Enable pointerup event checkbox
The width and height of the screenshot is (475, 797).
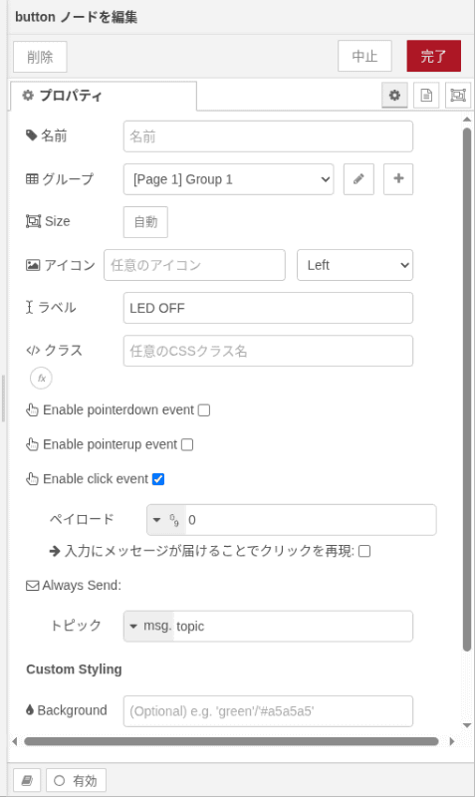click(x=187, y=444)
